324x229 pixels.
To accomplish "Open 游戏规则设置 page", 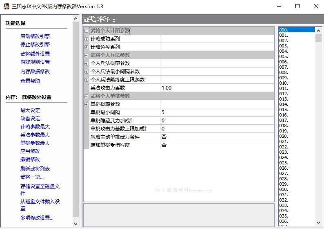I will (x=35, y=62).
